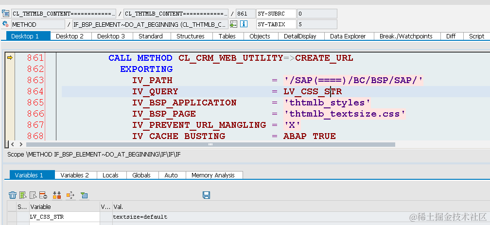The height and width of the screenshot is (225, 490).
Task: Select the Tables tab
Action: [x=227, y=36]
